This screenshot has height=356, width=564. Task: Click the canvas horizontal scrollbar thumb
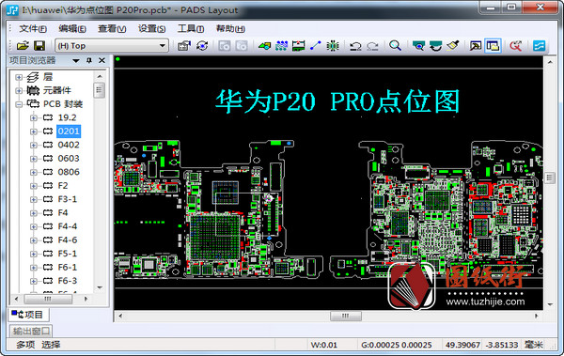pyautogui.click(x=346, y=316)
